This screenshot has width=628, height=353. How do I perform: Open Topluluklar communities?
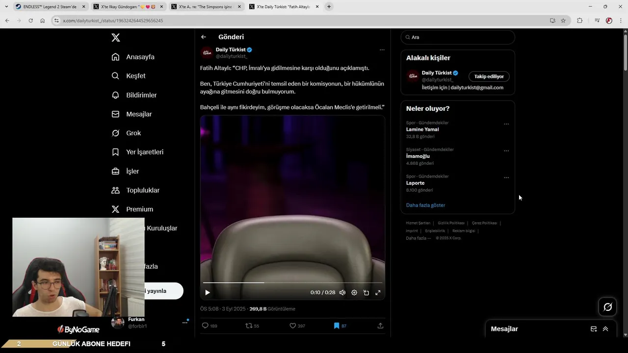pos(135,190)
